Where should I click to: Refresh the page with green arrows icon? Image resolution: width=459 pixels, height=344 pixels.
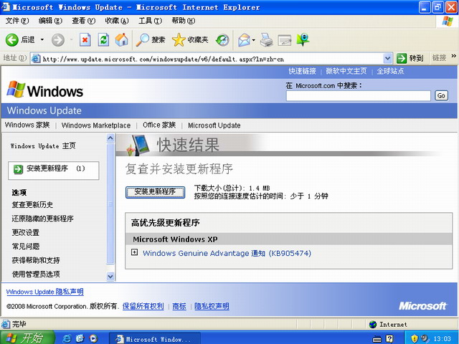click(x=103, y=40)
